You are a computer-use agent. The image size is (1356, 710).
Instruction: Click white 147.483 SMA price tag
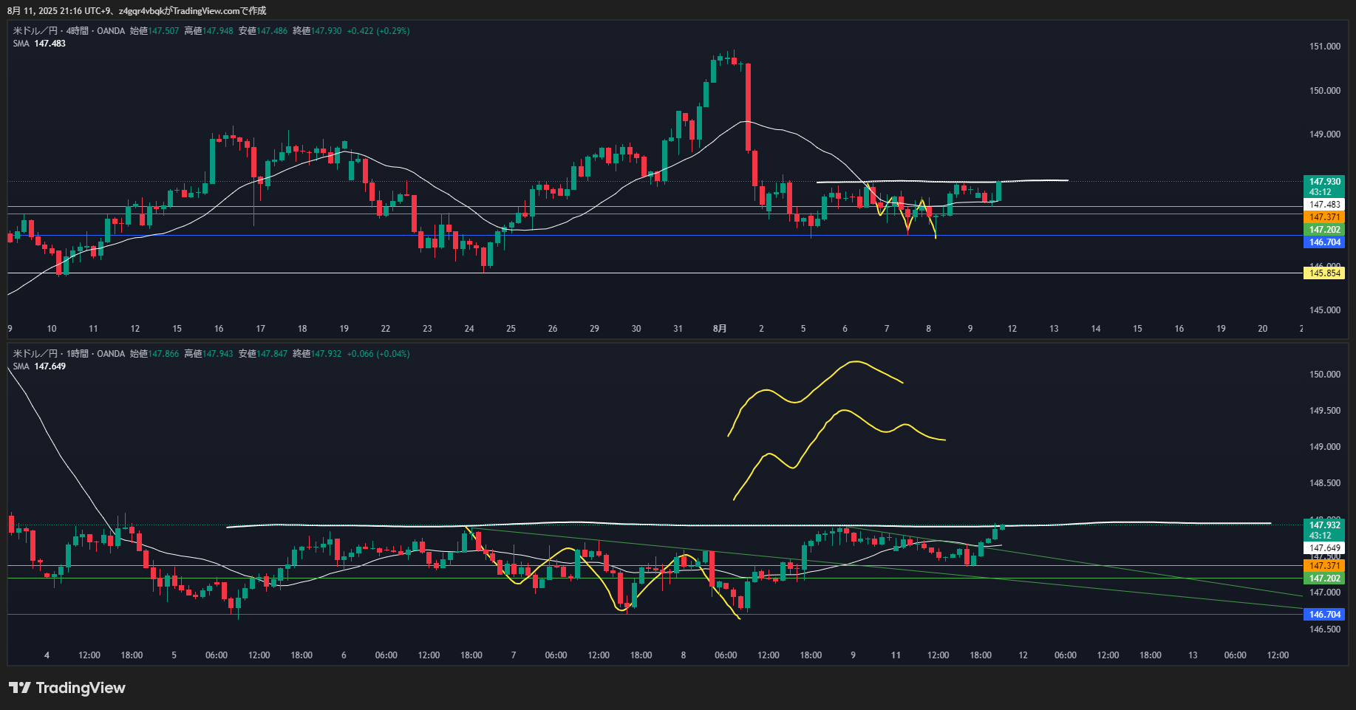pos(1324,205)
